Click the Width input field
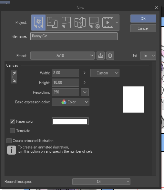The height and width of the screenshot is (190, 164). point(65,73)
